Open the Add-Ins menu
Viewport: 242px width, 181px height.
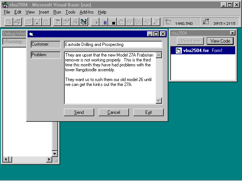pyautogui.click(x=87, y=12)
